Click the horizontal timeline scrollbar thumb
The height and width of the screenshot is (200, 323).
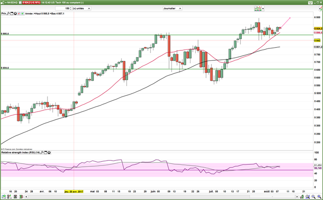tap(272, 197)
